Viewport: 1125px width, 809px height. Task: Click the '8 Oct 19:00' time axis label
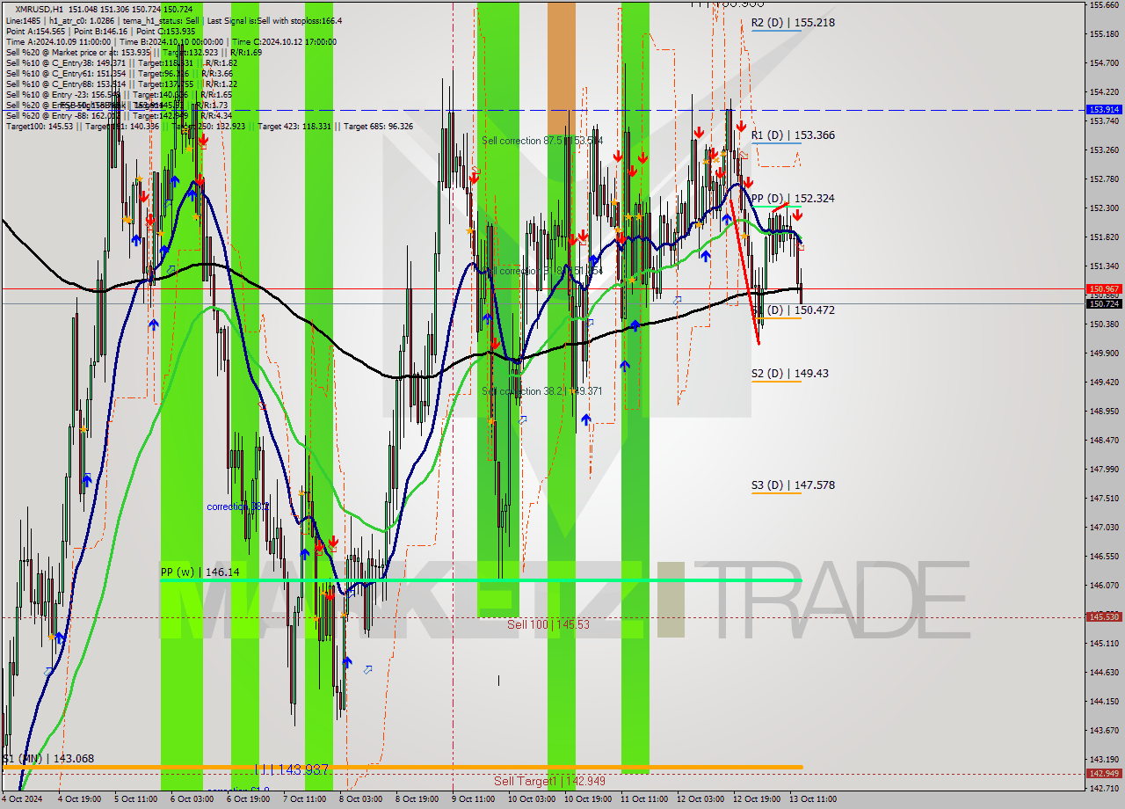tap(417, 800)
